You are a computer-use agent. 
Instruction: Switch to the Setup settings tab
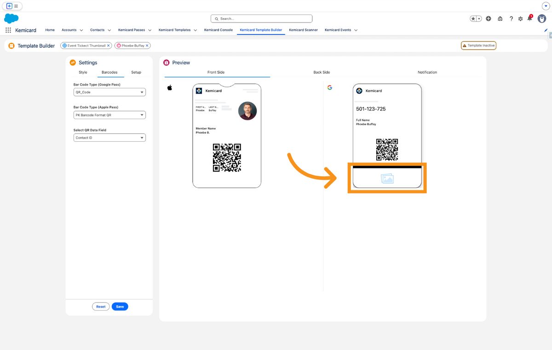click(x=136, y=72)
